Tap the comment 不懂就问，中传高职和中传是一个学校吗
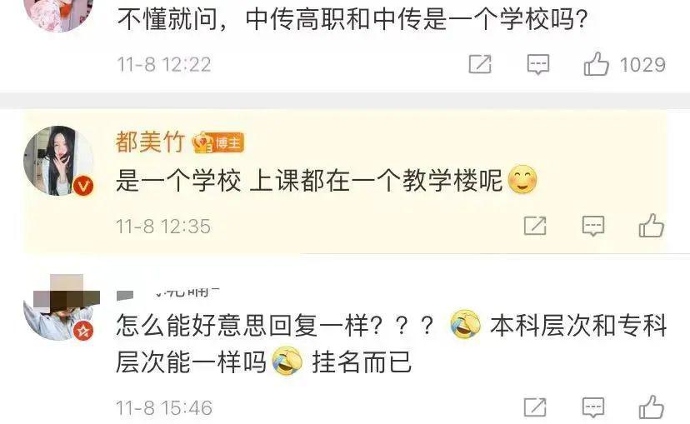The height and width of the screenshot is (424, 690). (x=352, y=19)
